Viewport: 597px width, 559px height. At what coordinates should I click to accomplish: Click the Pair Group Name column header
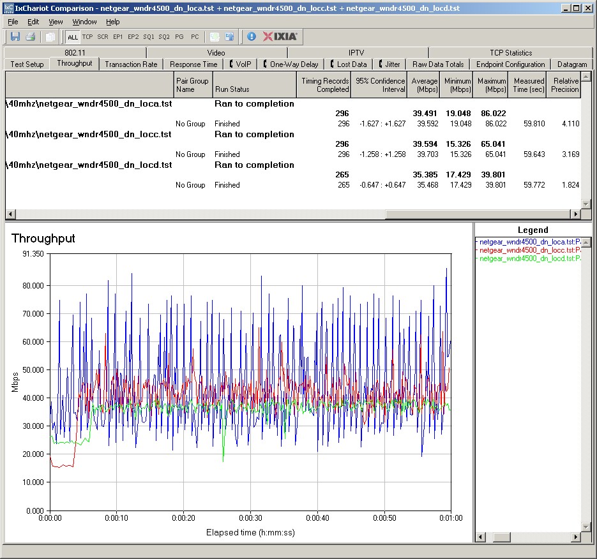point(193,85)
